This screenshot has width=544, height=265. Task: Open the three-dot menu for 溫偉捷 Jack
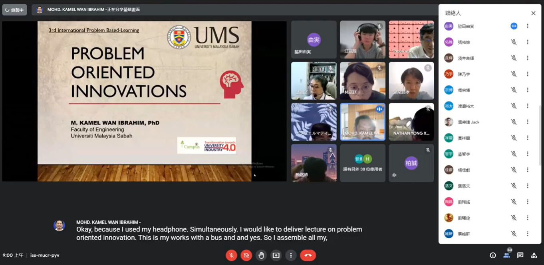coord(527,122)
